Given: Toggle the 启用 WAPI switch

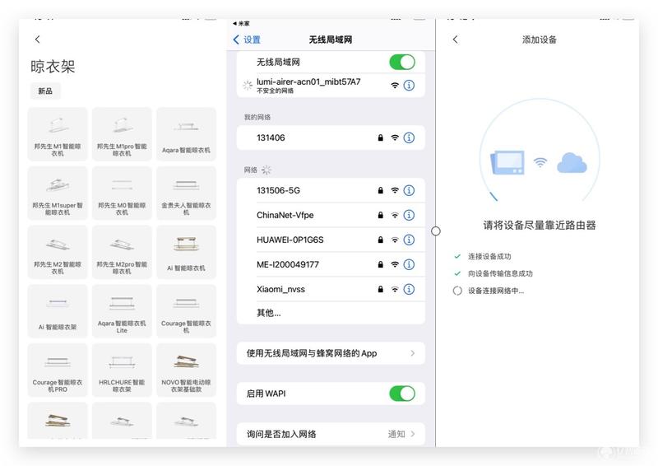Looking at the screenshot, I should coord(402,394).
